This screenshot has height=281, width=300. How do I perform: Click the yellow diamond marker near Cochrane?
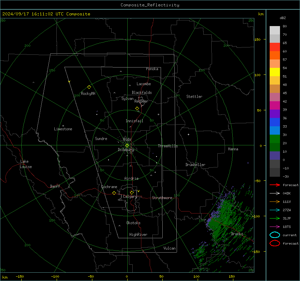pyautogui.click(x=114, y=193)
